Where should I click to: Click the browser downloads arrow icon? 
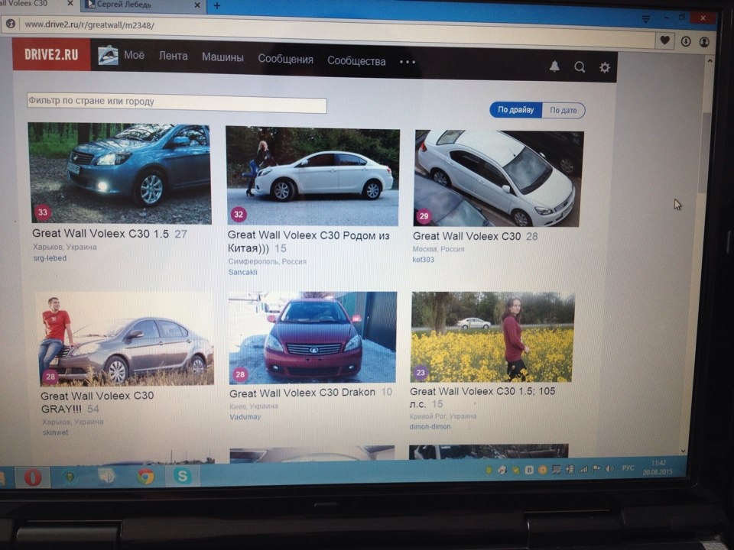(686, 41)
